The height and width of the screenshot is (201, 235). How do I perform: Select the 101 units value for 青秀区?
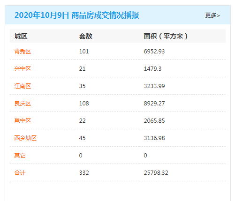pos(84,52)
